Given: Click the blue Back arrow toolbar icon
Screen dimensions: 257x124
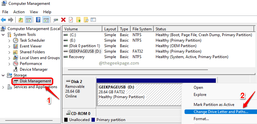Looking at the screenshot, I should coord(3,20).
